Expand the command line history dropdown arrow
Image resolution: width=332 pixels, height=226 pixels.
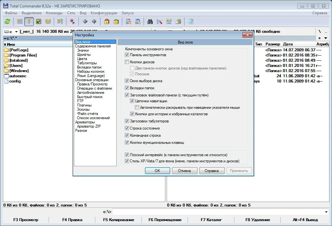coord(326,212)
